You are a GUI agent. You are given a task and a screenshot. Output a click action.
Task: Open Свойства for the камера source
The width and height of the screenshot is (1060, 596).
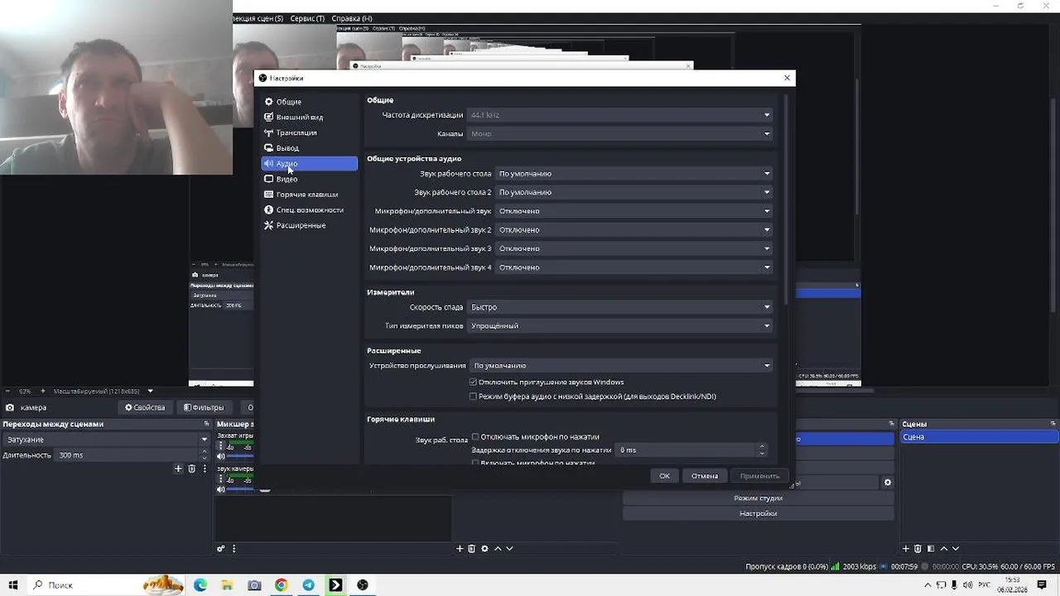[x=146, y=407]
